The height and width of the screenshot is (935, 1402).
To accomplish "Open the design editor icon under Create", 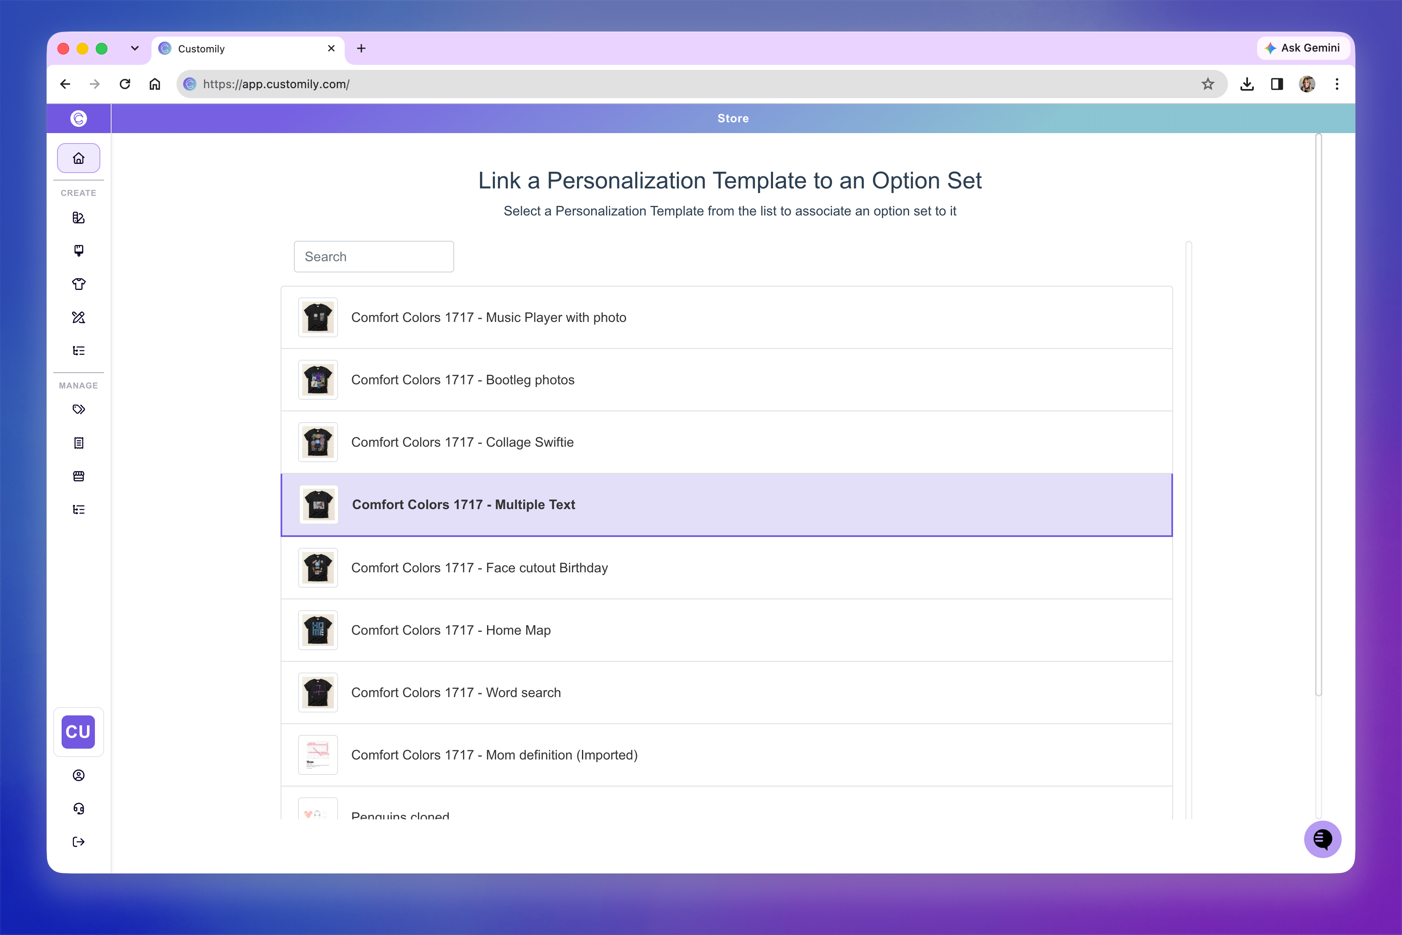I will 78,218.
